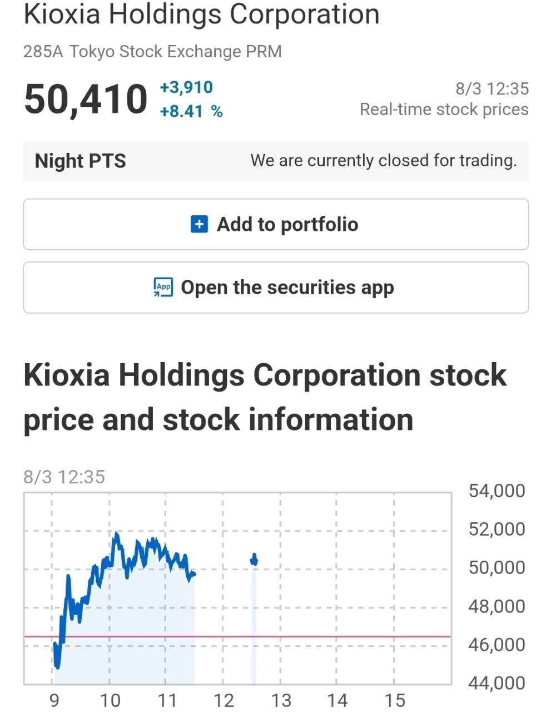Image resolution: width=551 pixels, height=712 pixels.
Task: Click the closed for trading notice
Action: 384,161
